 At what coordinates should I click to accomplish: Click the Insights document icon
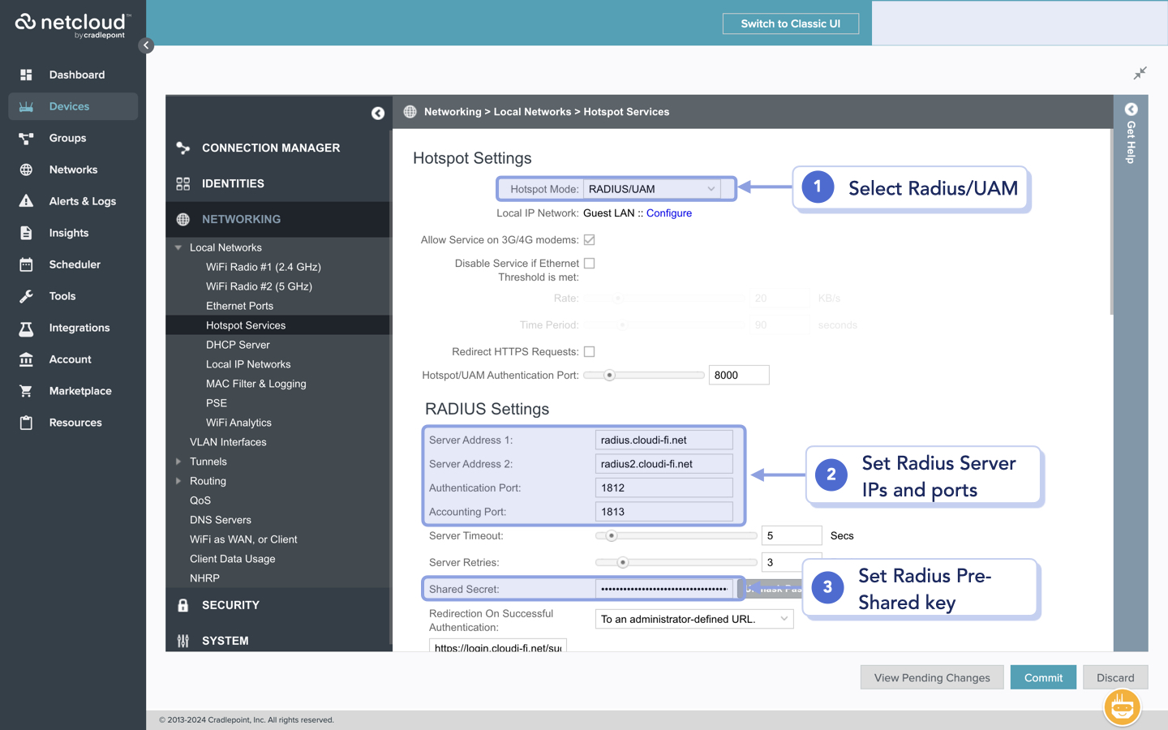[x=26, y=233]
